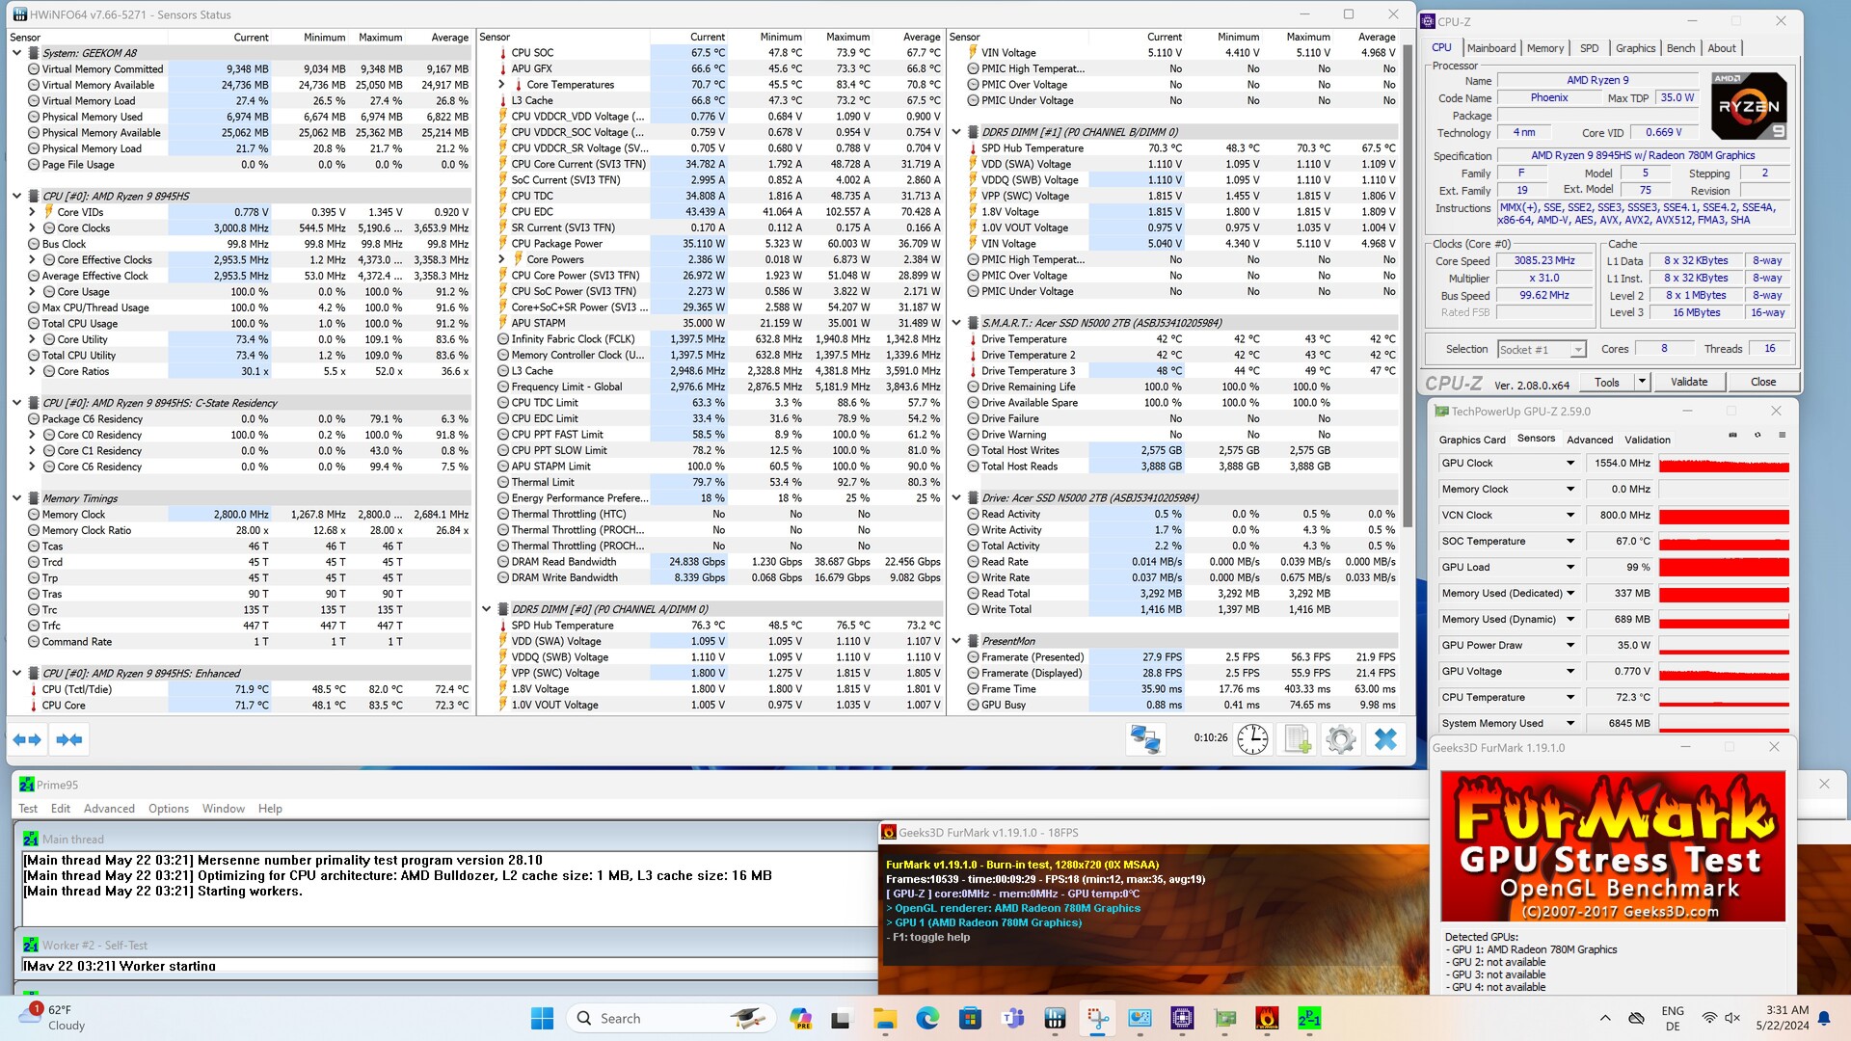Open HWiNFO remote network monitoring icon
1851x1041 pixels.
click(x=1145, y=739)
